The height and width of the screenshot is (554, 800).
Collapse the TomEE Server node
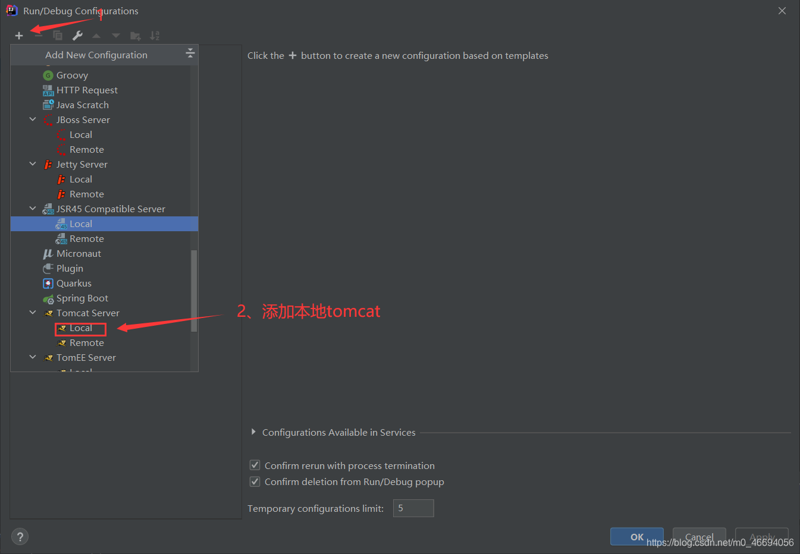coord(33,357)
